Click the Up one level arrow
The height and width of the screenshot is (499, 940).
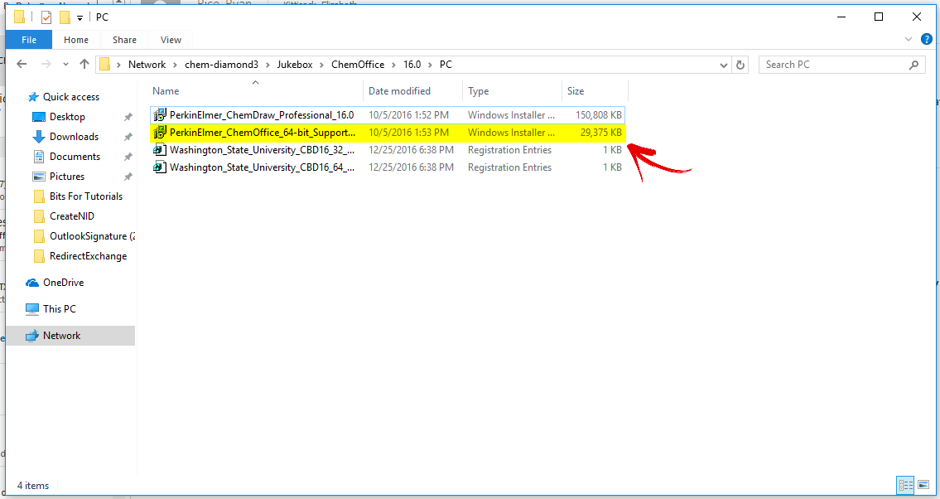[84, 65]
